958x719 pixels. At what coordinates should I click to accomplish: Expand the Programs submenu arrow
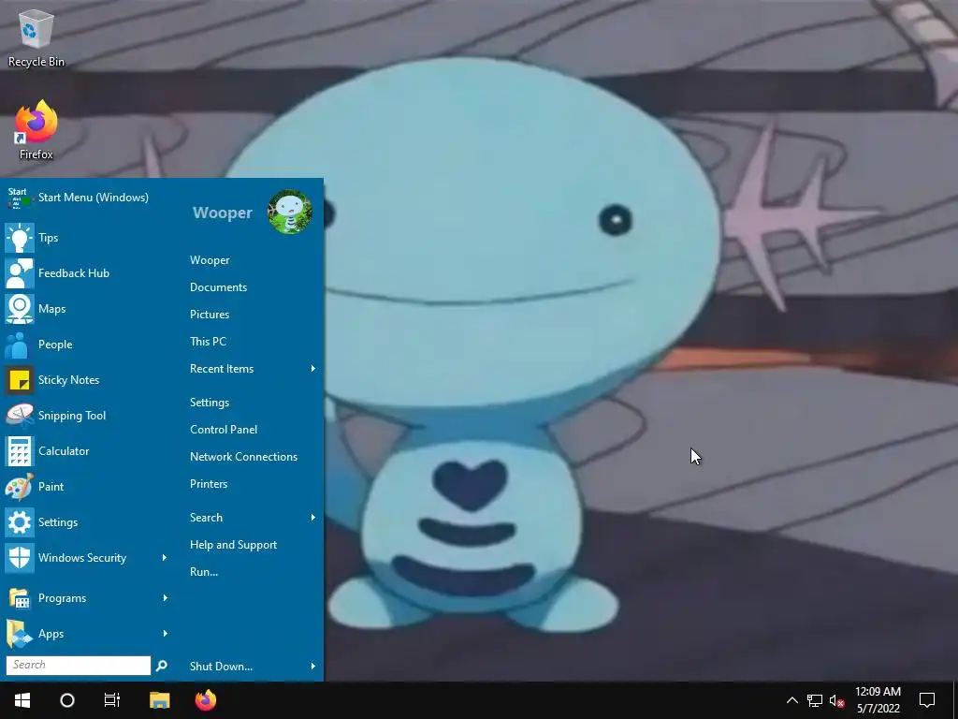pyautogui.click(x=165, y=598)
